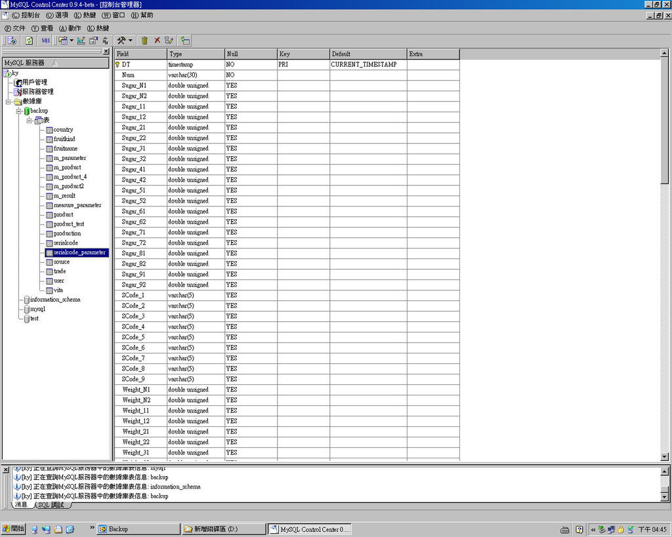Select 用戶管理 in the tree

pyautogui.click(x=35, y=82)
